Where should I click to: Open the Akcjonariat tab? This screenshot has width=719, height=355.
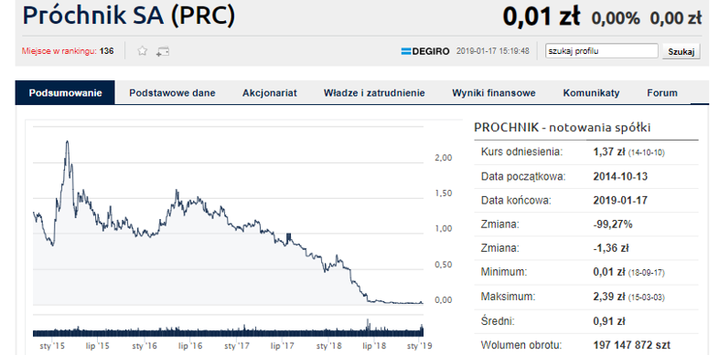(270, 93)
